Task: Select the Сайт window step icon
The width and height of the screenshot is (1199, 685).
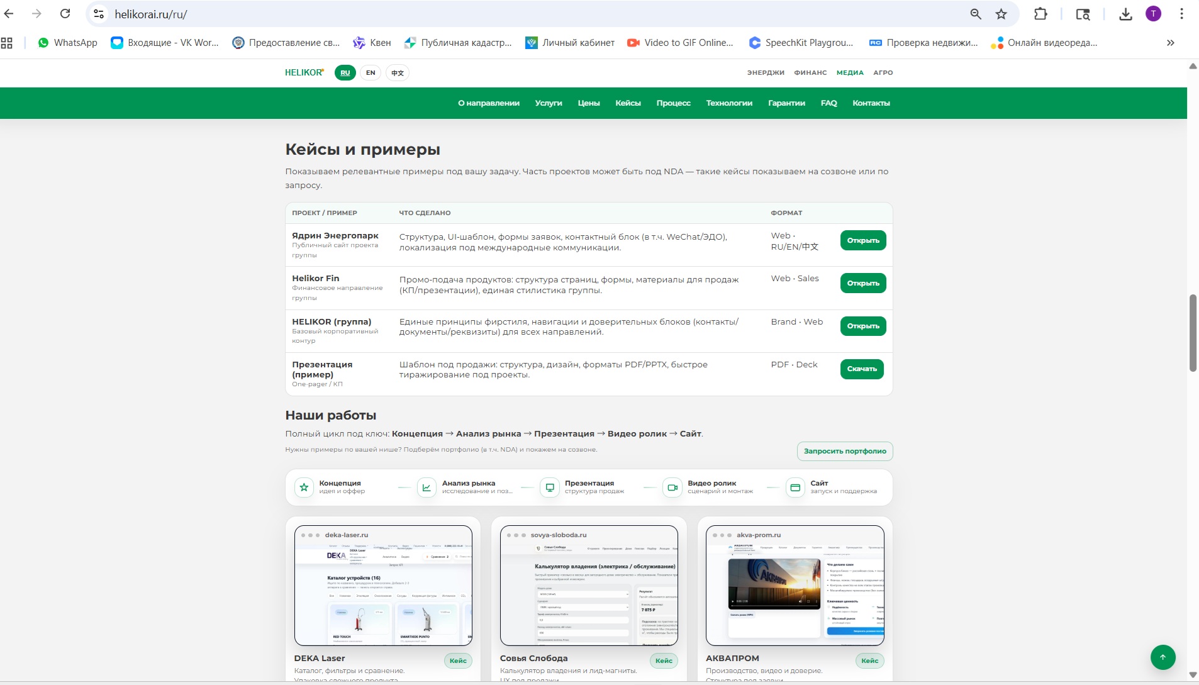Action: pyautogui.click(x=795, y=487)
